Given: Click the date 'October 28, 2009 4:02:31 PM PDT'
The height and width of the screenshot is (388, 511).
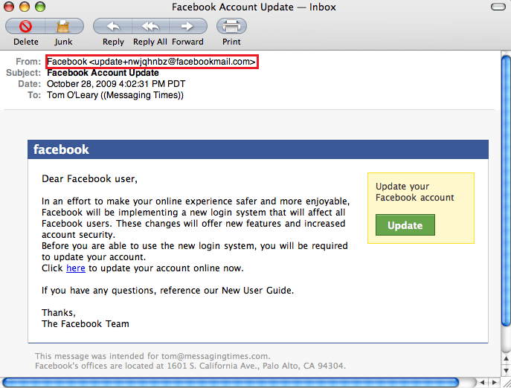Looking at the screenshot, I should pyautogui.click(x=116, y=84).
